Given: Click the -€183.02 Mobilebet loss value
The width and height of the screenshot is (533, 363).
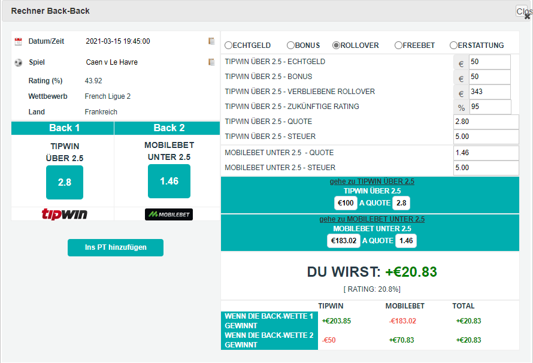Looking at the screenshot, I should 402,321.
